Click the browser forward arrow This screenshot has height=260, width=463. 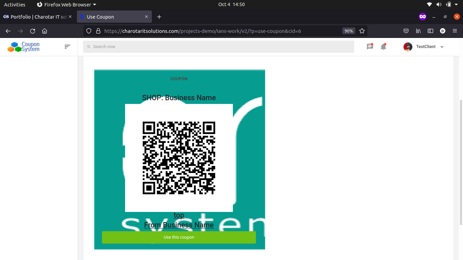[x=20, y=31]
